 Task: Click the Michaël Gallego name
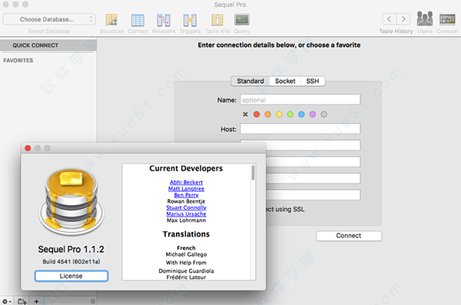click(186, 254)
